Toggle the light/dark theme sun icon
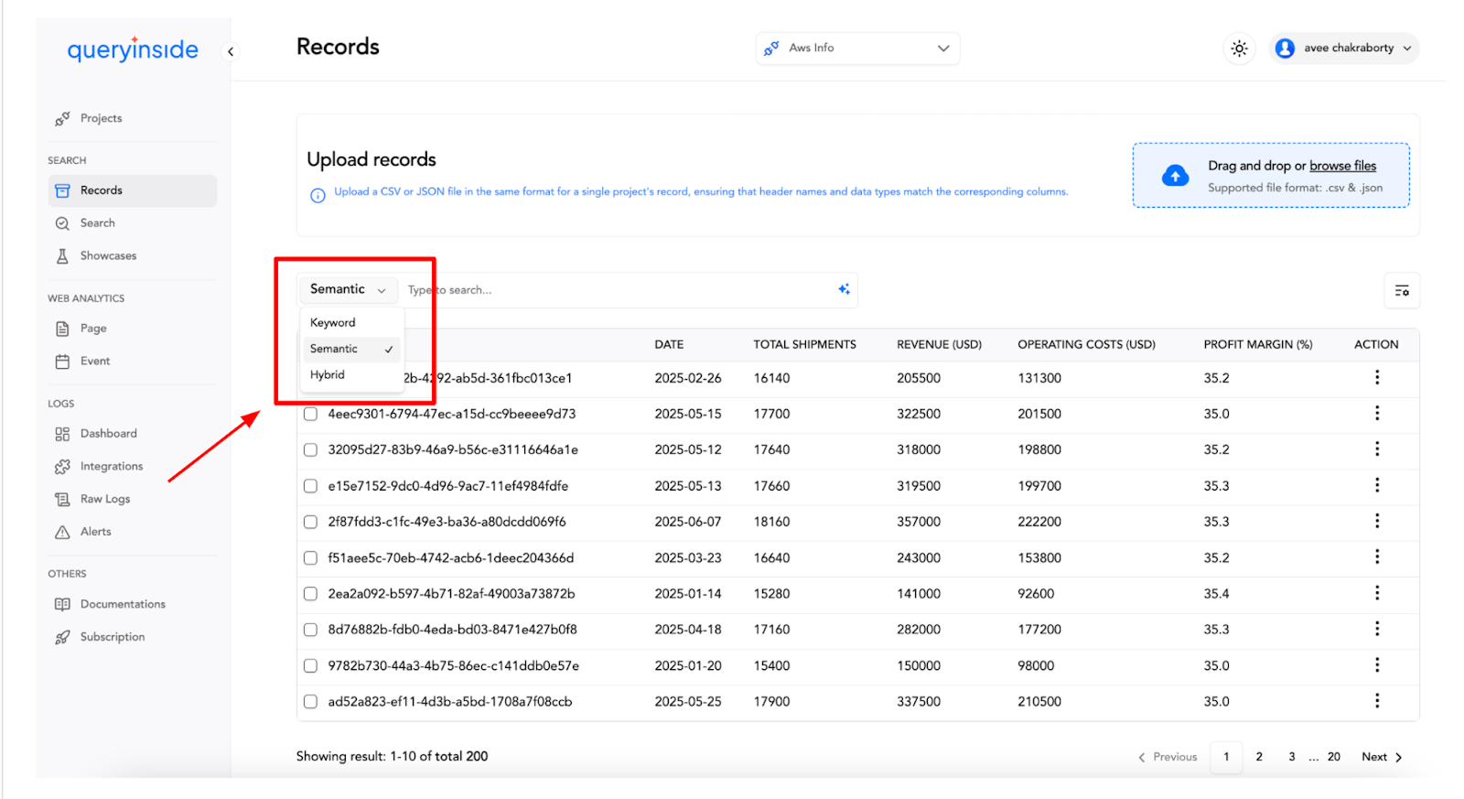The width and height of the screenshot is (1464, 799). pyautogui.click(x=1239, y=49)
